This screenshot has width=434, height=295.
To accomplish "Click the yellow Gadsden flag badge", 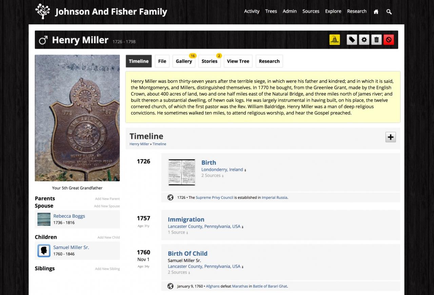I will pos(335,40).
